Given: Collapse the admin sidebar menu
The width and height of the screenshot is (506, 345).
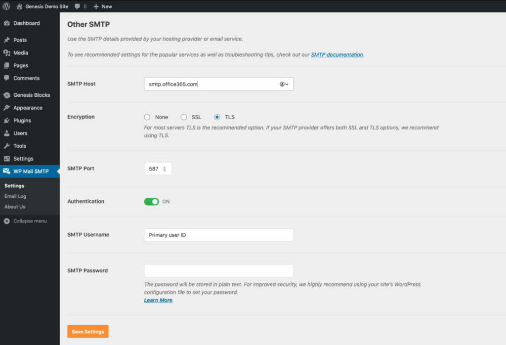Looking at the screenshot, I should tap(25, 221).
